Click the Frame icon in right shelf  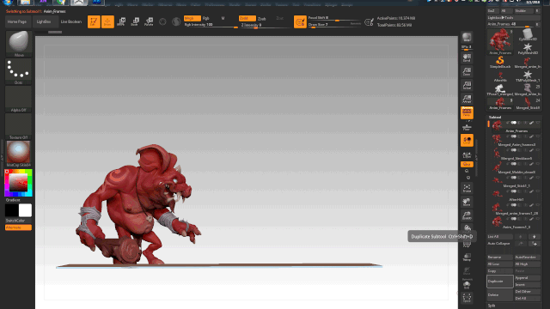click(x=467, y=189)
